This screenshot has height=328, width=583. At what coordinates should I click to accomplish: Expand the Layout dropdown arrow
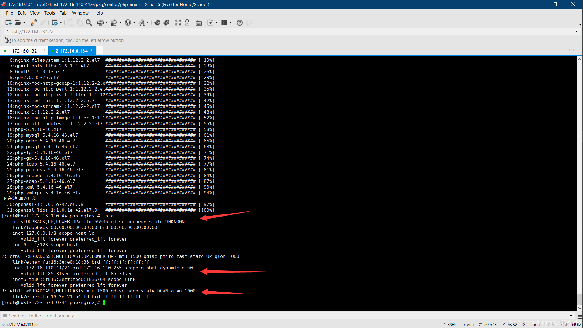pyautogui.click(x=230, y=22)
